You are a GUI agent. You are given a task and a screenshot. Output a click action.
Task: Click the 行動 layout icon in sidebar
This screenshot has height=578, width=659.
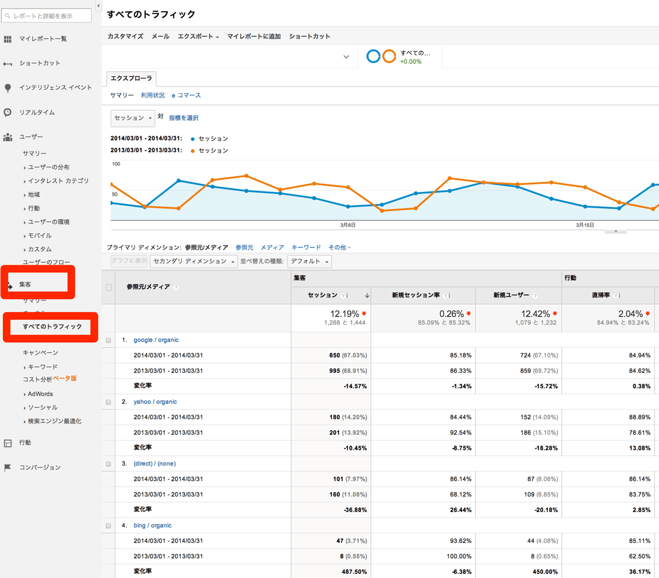[8, 443]
